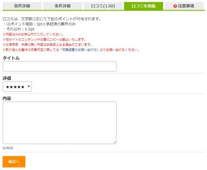Click the textarea resize handle corner

click(x=115, y=142)
